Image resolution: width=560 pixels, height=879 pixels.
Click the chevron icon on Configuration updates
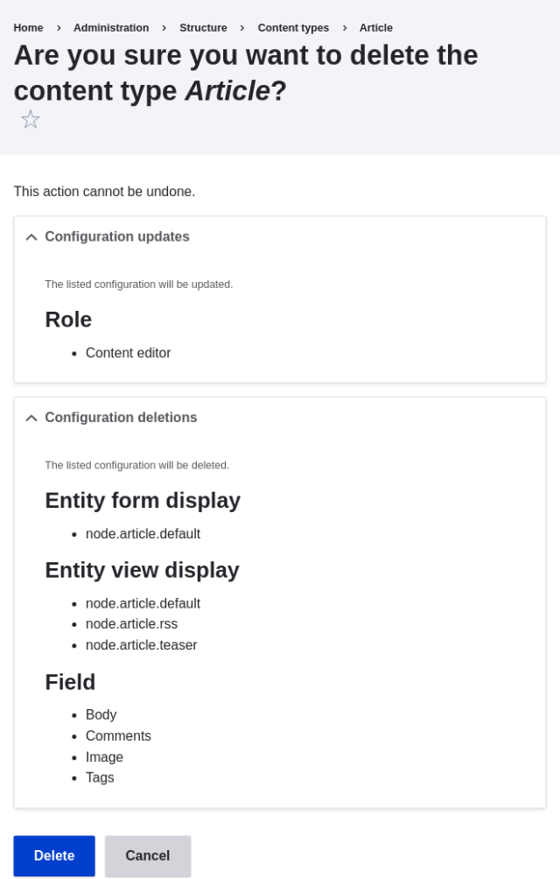pyautogui.click(x=31, y=236)
